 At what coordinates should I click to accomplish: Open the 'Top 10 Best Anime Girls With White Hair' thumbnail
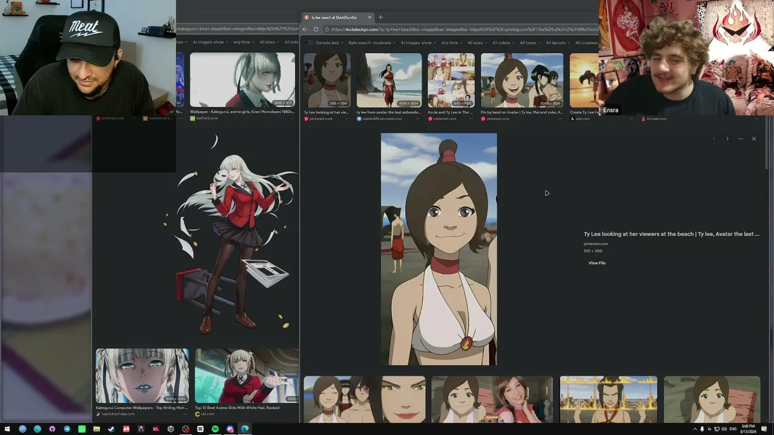(247, 376)
